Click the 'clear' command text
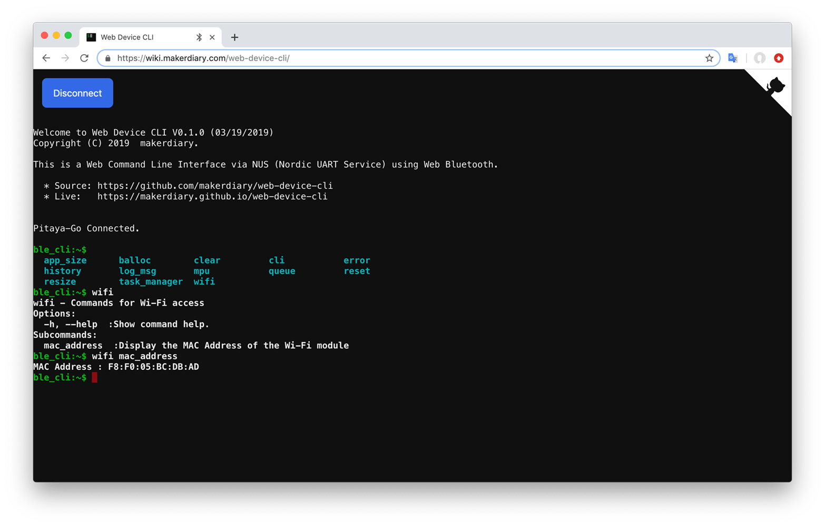 point(207,260)
